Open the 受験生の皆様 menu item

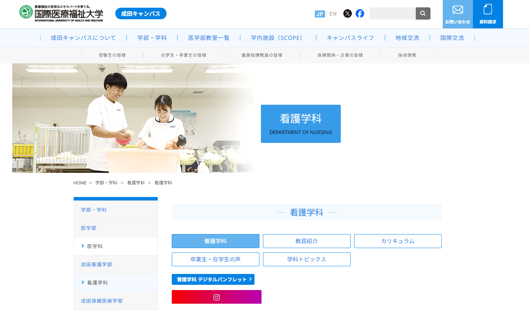tap(111, 55)
